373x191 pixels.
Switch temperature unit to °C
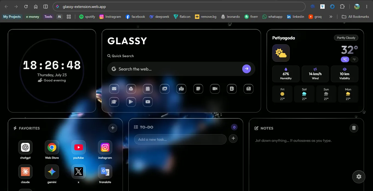tap(345, 60)
